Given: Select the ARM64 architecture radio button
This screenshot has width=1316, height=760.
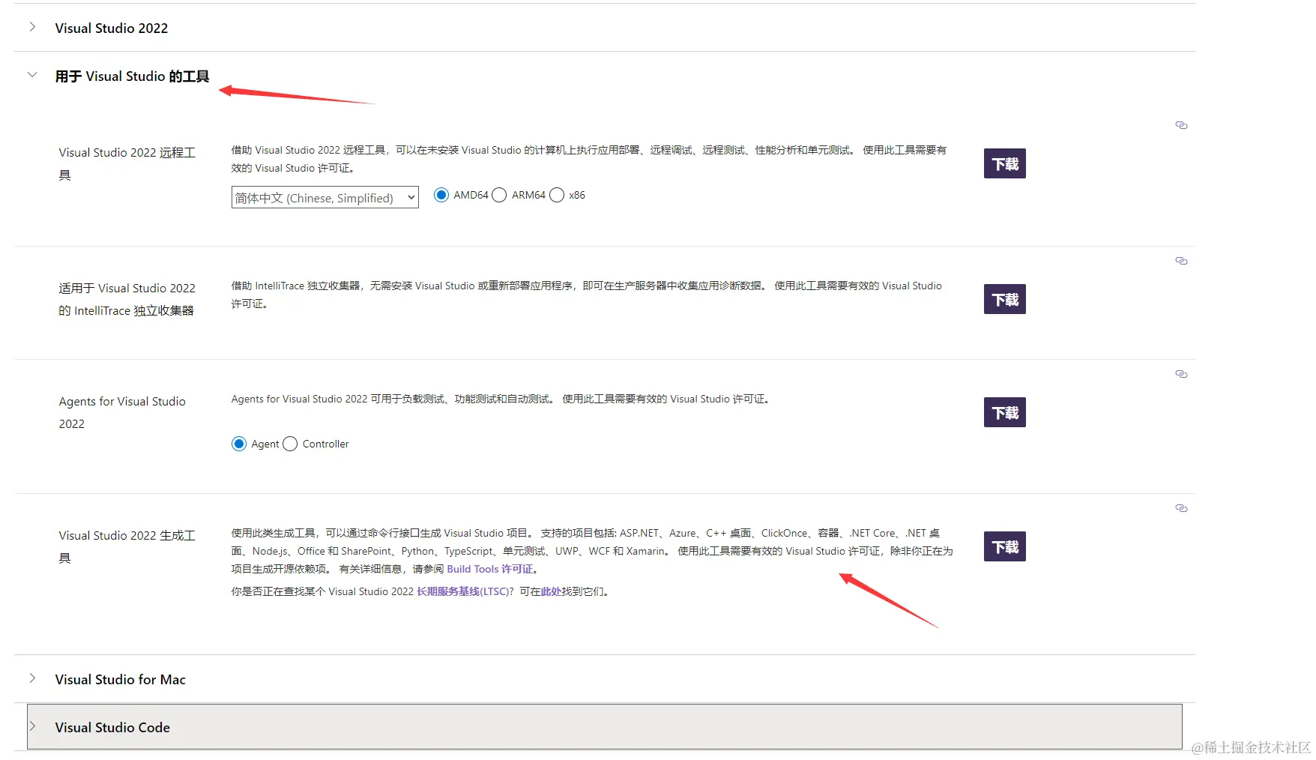Looking at the screenshot, I should coord(499,195).
